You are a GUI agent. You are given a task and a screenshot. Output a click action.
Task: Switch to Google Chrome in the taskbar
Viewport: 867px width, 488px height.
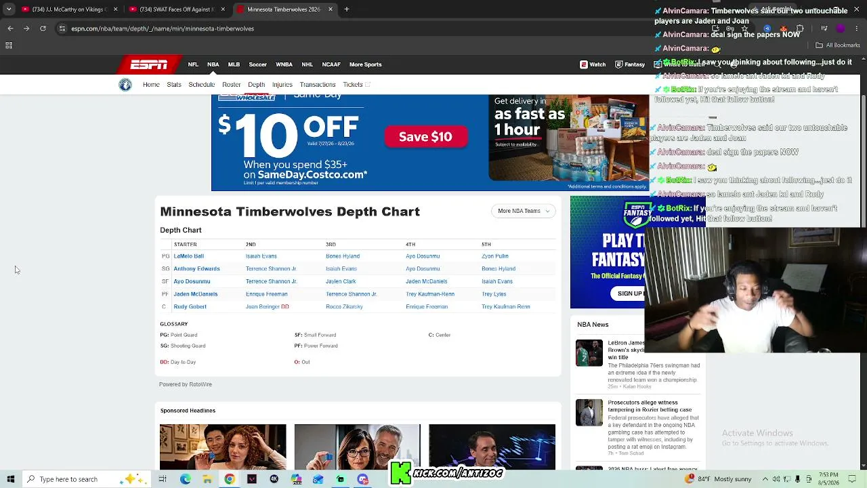tap(230, 479)
